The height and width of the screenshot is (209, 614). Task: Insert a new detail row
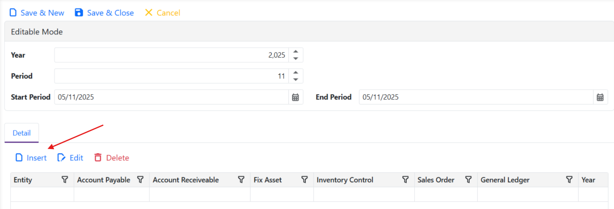pyautogui.click(x=31, y=158)
